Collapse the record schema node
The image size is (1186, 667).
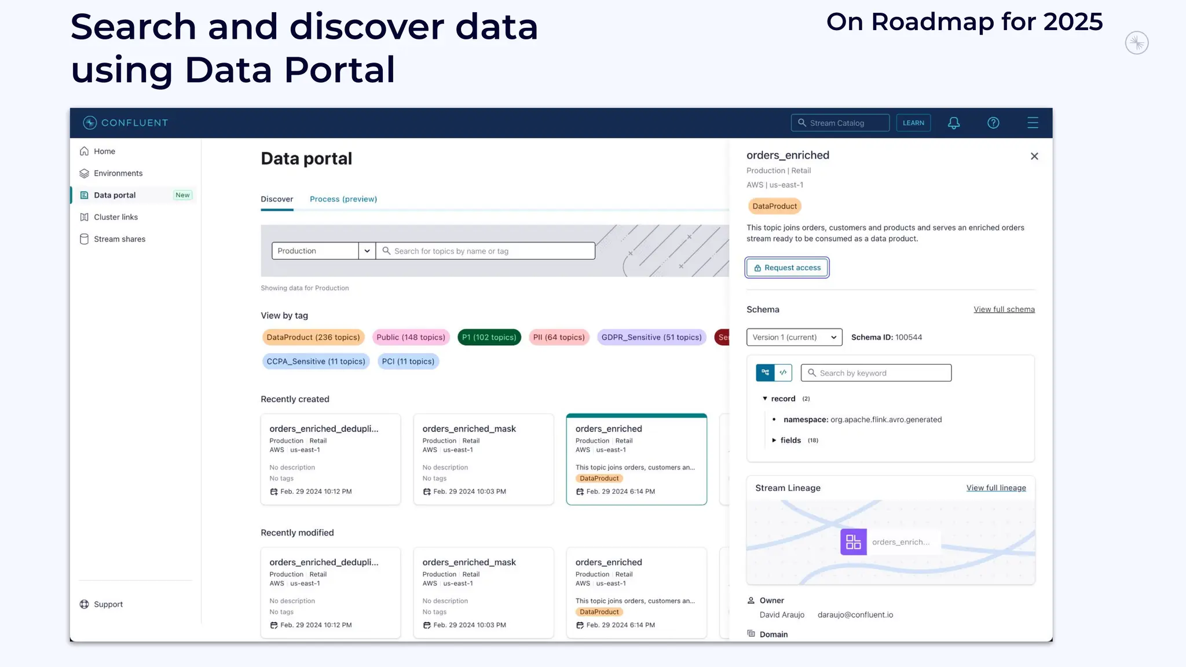[x=765, y=398]
